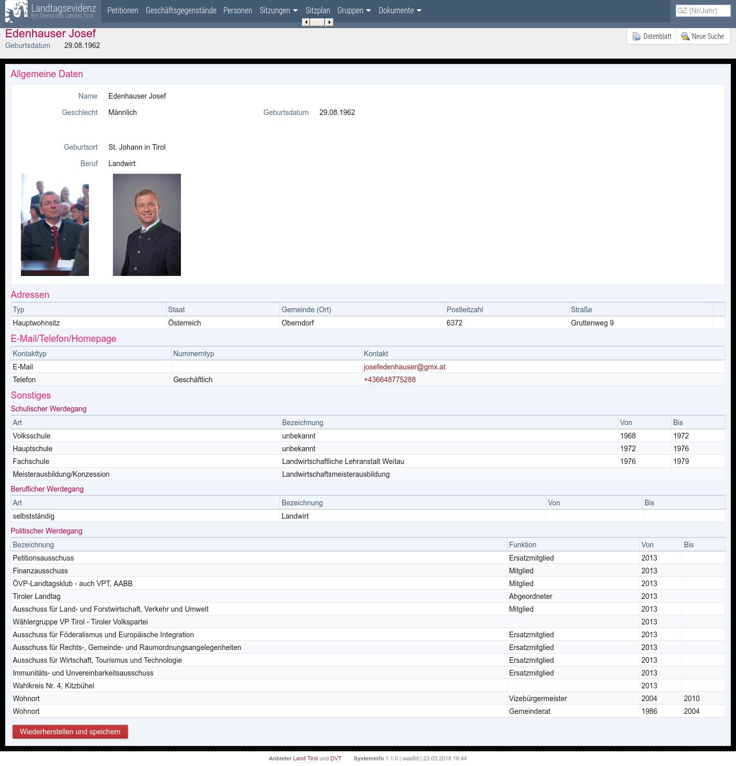Click the Landtagsevidenz eagle logo
736x766 pixels.
click(x=16, y=11)
